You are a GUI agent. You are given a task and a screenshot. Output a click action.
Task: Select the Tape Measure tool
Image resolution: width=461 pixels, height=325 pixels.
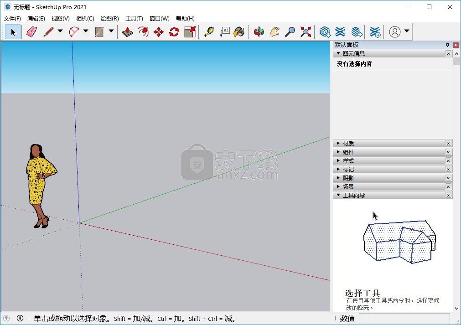pyautogui.click(x=209, y=32)
